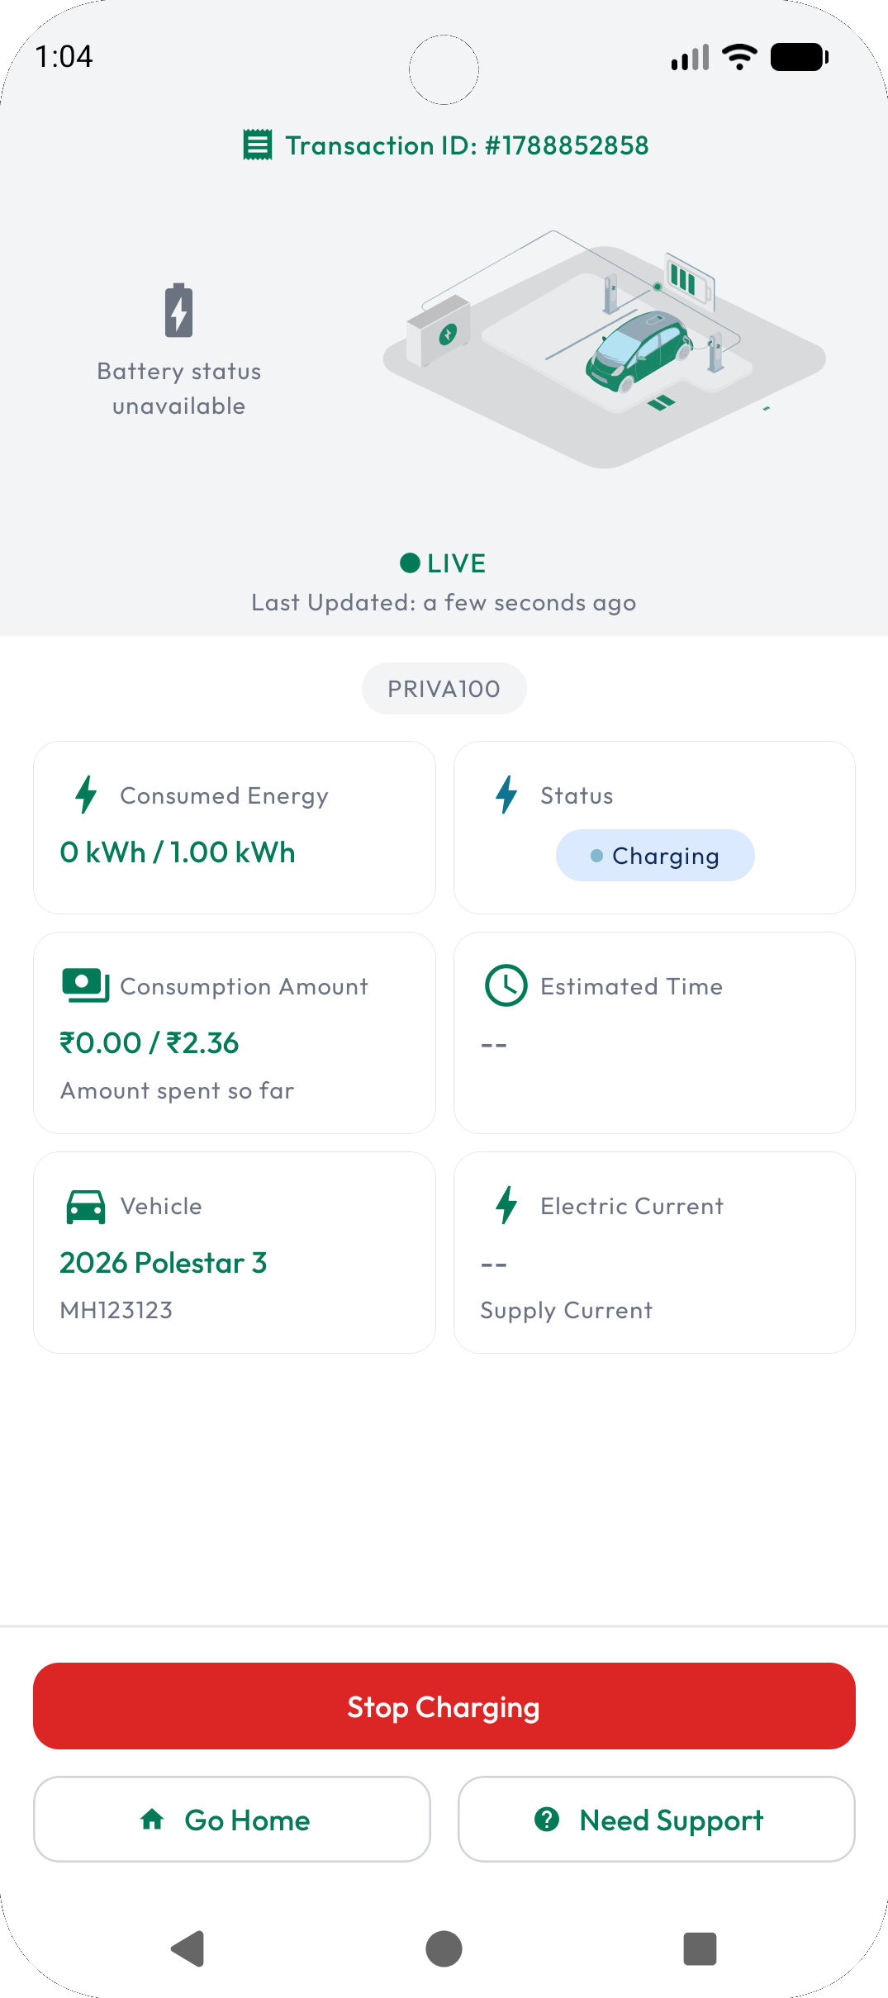Tap the Status label
The image size is (888, 1998).
click(x=577, y=795)
